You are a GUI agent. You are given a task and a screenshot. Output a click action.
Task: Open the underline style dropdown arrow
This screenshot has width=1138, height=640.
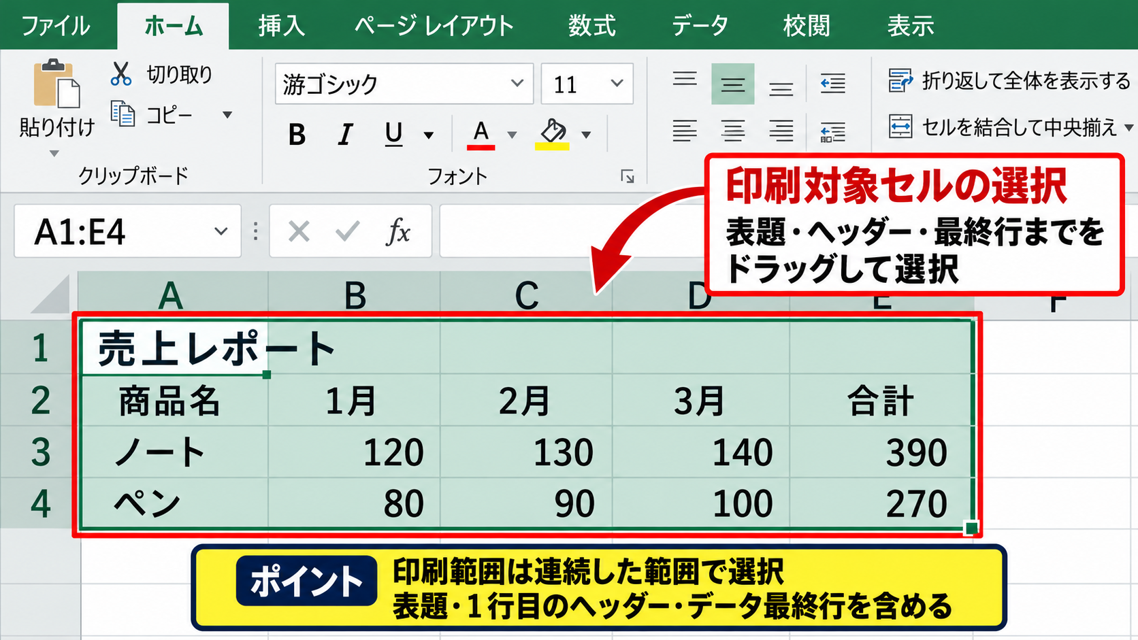point(429,135)
